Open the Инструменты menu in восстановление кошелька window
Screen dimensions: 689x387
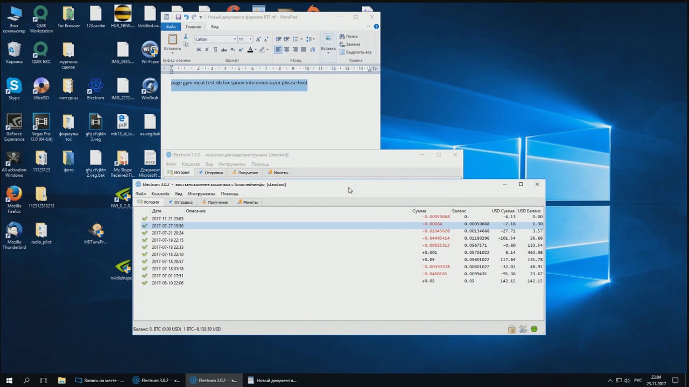[201, 193]
